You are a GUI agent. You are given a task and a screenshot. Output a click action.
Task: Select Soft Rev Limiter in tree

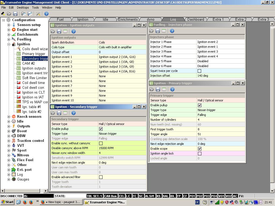pyautogui.click(x=34, y=78)
